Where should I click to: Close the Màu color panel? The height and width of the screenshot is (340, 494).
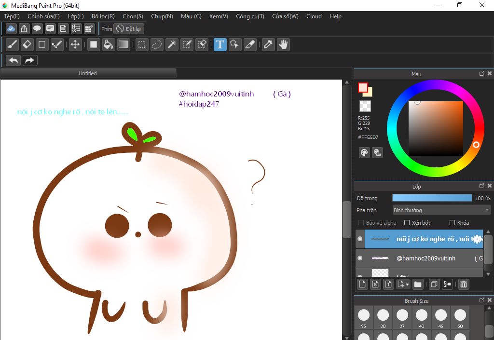(x=490, y=73)
